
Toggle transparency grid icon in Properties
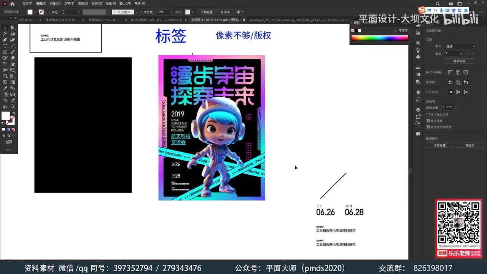(466, 72)
